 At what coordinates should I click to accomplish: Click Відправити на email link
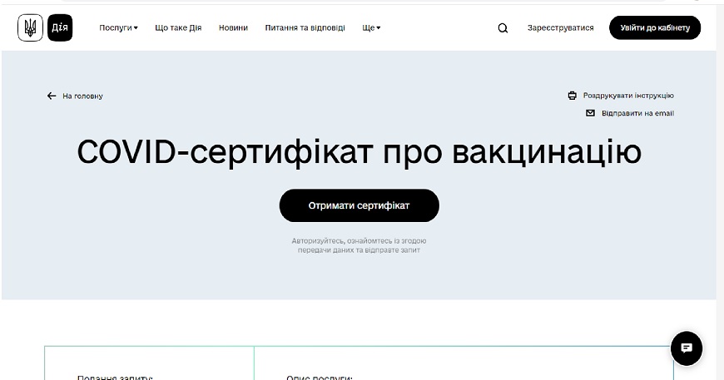[x=637, y=113]
